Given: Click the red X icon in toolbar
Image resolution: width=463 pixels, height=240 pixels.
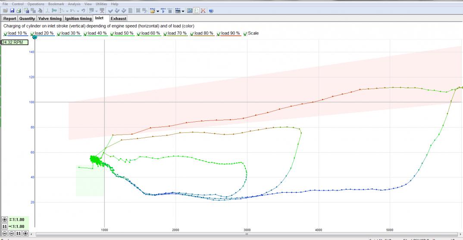Looking at the screenshot, I should [203, 10].
